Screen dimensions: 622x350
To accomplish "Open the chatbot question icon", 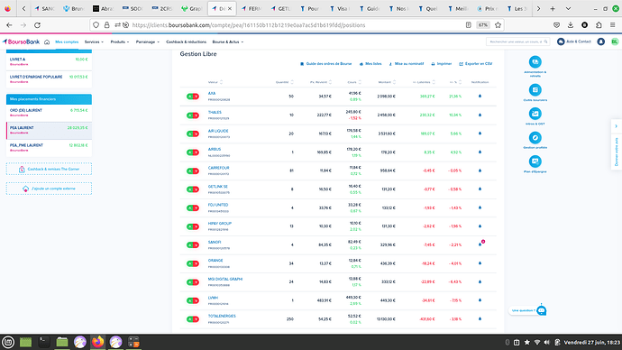I will click(541, 310).
